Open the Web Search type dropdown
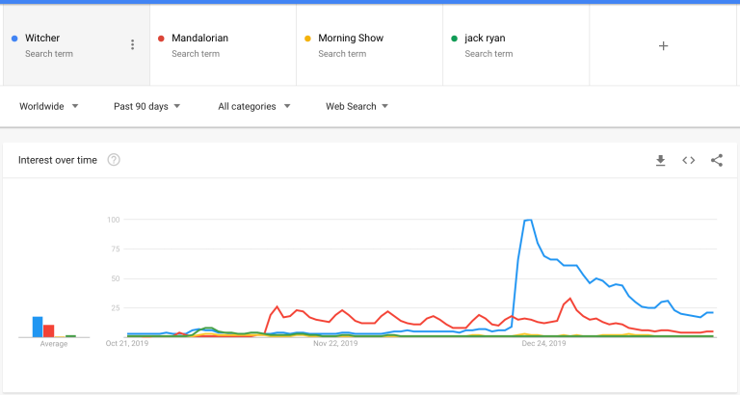 click(x=357, y=106)
